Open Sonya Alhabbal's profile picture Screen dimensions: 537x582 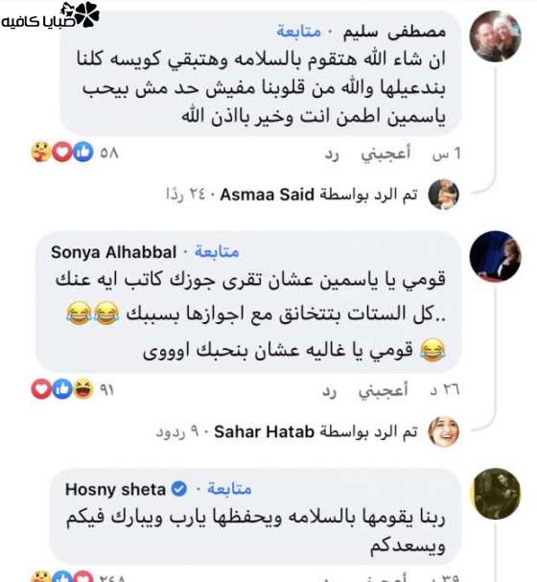pyautogui.click(x=496, y=256)
